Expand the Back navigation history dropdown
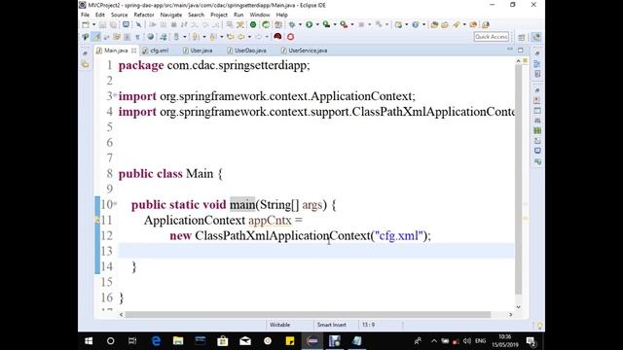The width and height of the screenshot is (623, 350). tap(249, 37)
